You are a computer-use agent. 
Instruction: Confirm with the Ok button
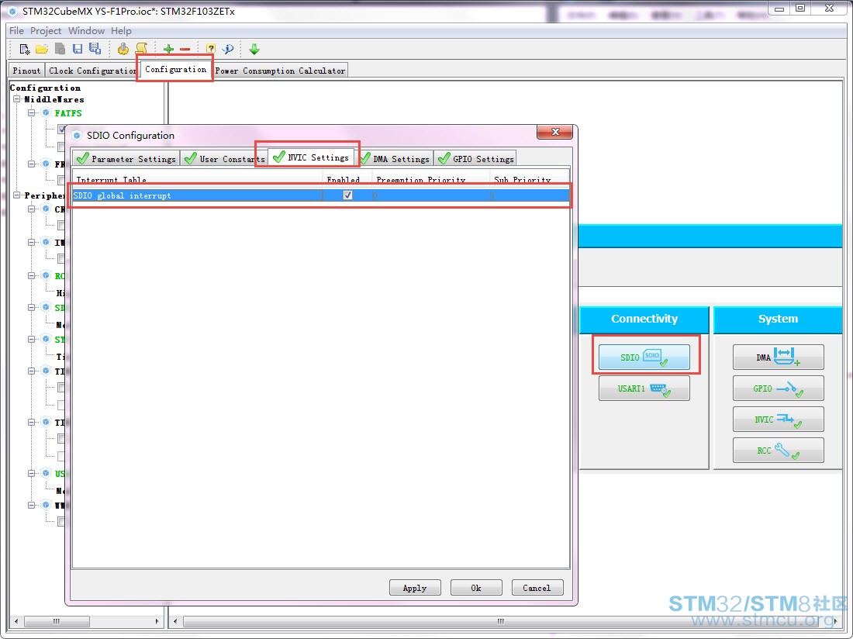pyautogui.click(x=476, y=587)
